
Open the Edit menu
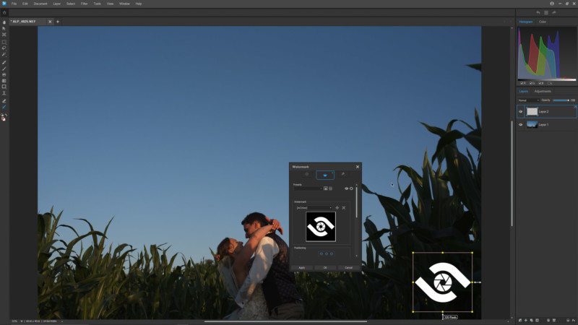[x=25, y=4]
